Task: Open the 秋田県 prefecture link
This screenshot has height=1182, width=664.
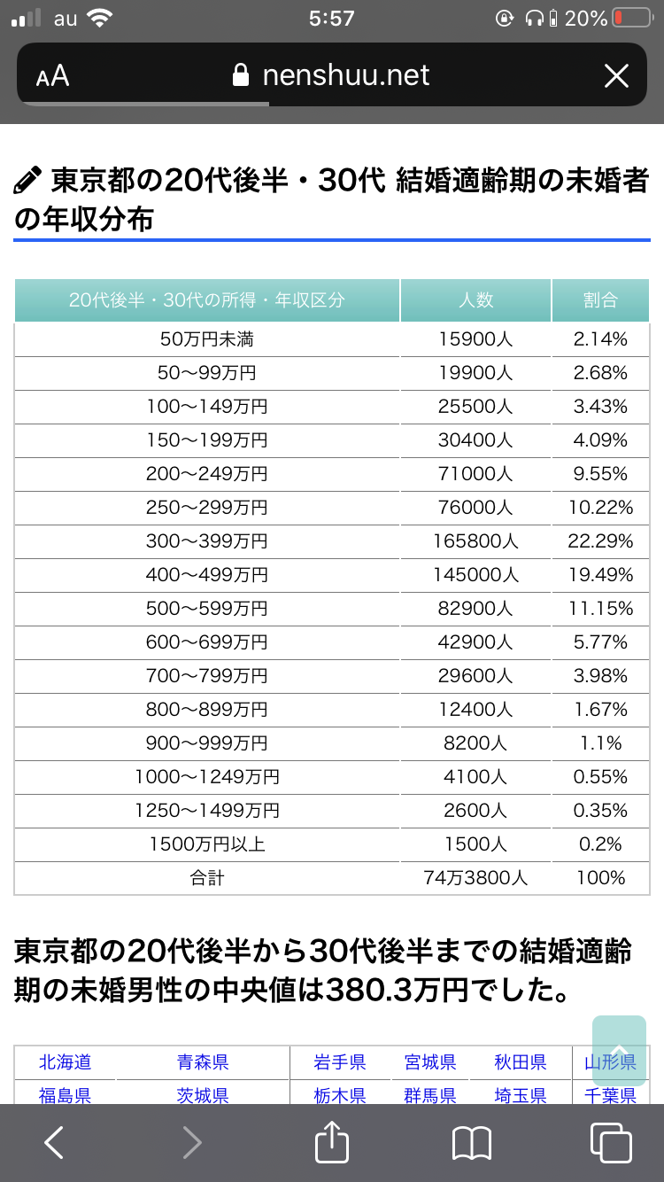Action: (x=521, y=1061)
